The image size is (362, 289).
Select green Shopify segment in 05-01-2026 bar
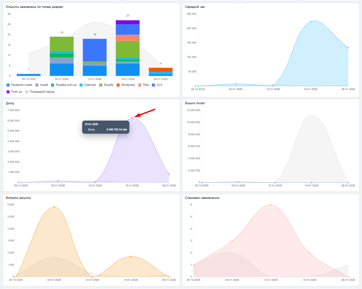tap(62, 44)
